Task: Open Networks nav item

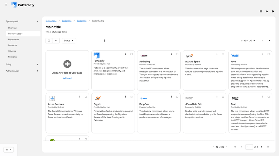Action: coord(23,57)
